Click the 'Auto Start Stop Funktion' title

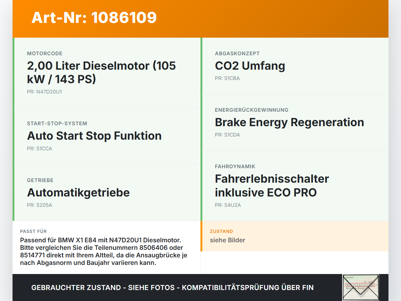coord(94,136)
